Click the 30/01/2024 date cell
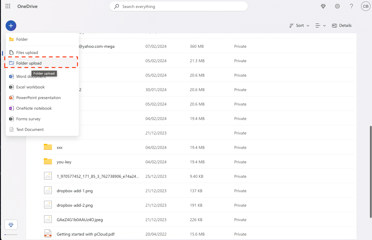This screenshot has width=372, height=240. pyautogui.click(x=156, y=90)
